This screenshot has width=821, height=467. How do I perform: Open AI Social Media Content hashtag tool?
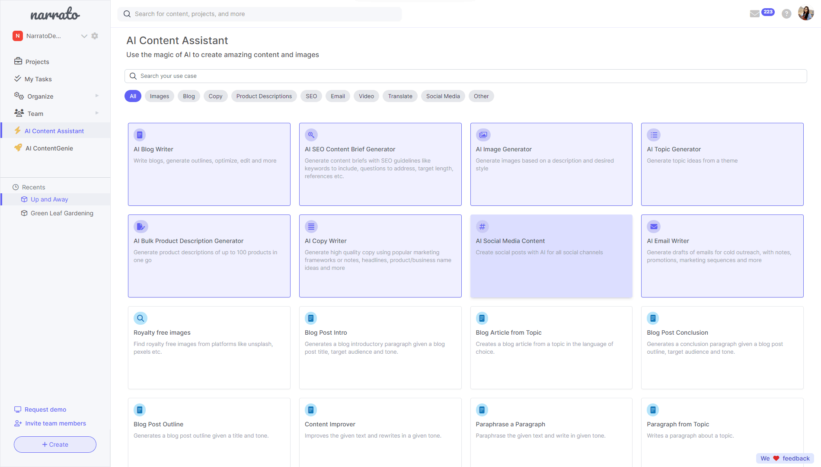[482, 226]
